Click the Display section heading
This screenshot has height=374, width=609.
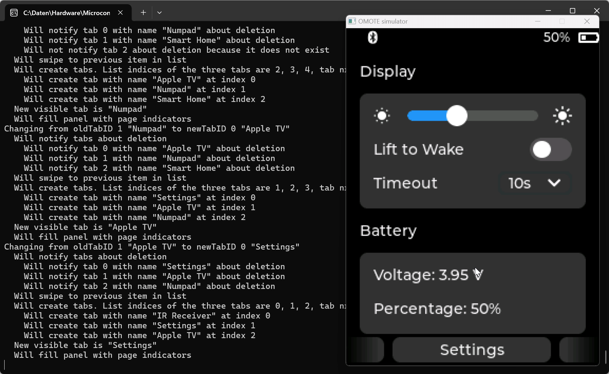tap(388, 72)
